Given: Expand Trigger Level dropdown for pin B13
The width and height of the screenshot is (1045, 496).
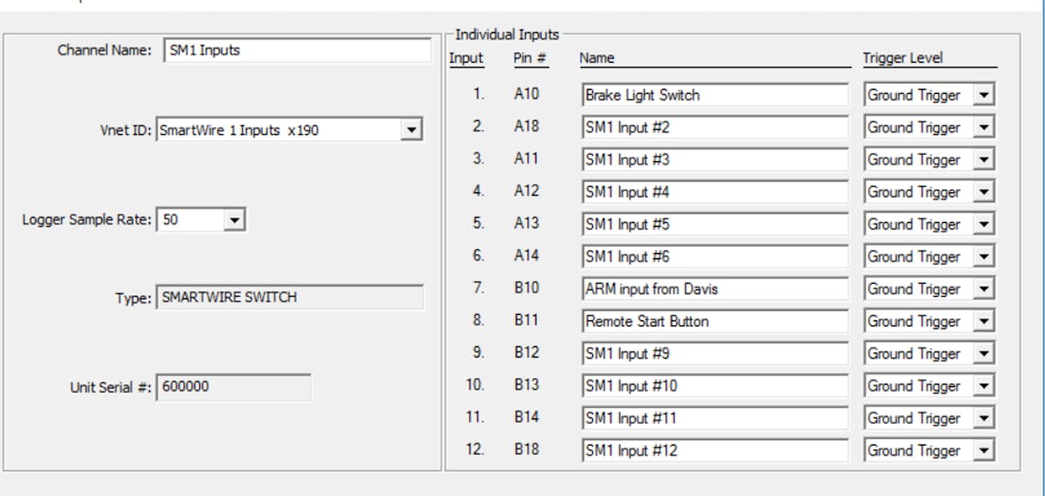Looking at the screenshot, I should point(983,386).
